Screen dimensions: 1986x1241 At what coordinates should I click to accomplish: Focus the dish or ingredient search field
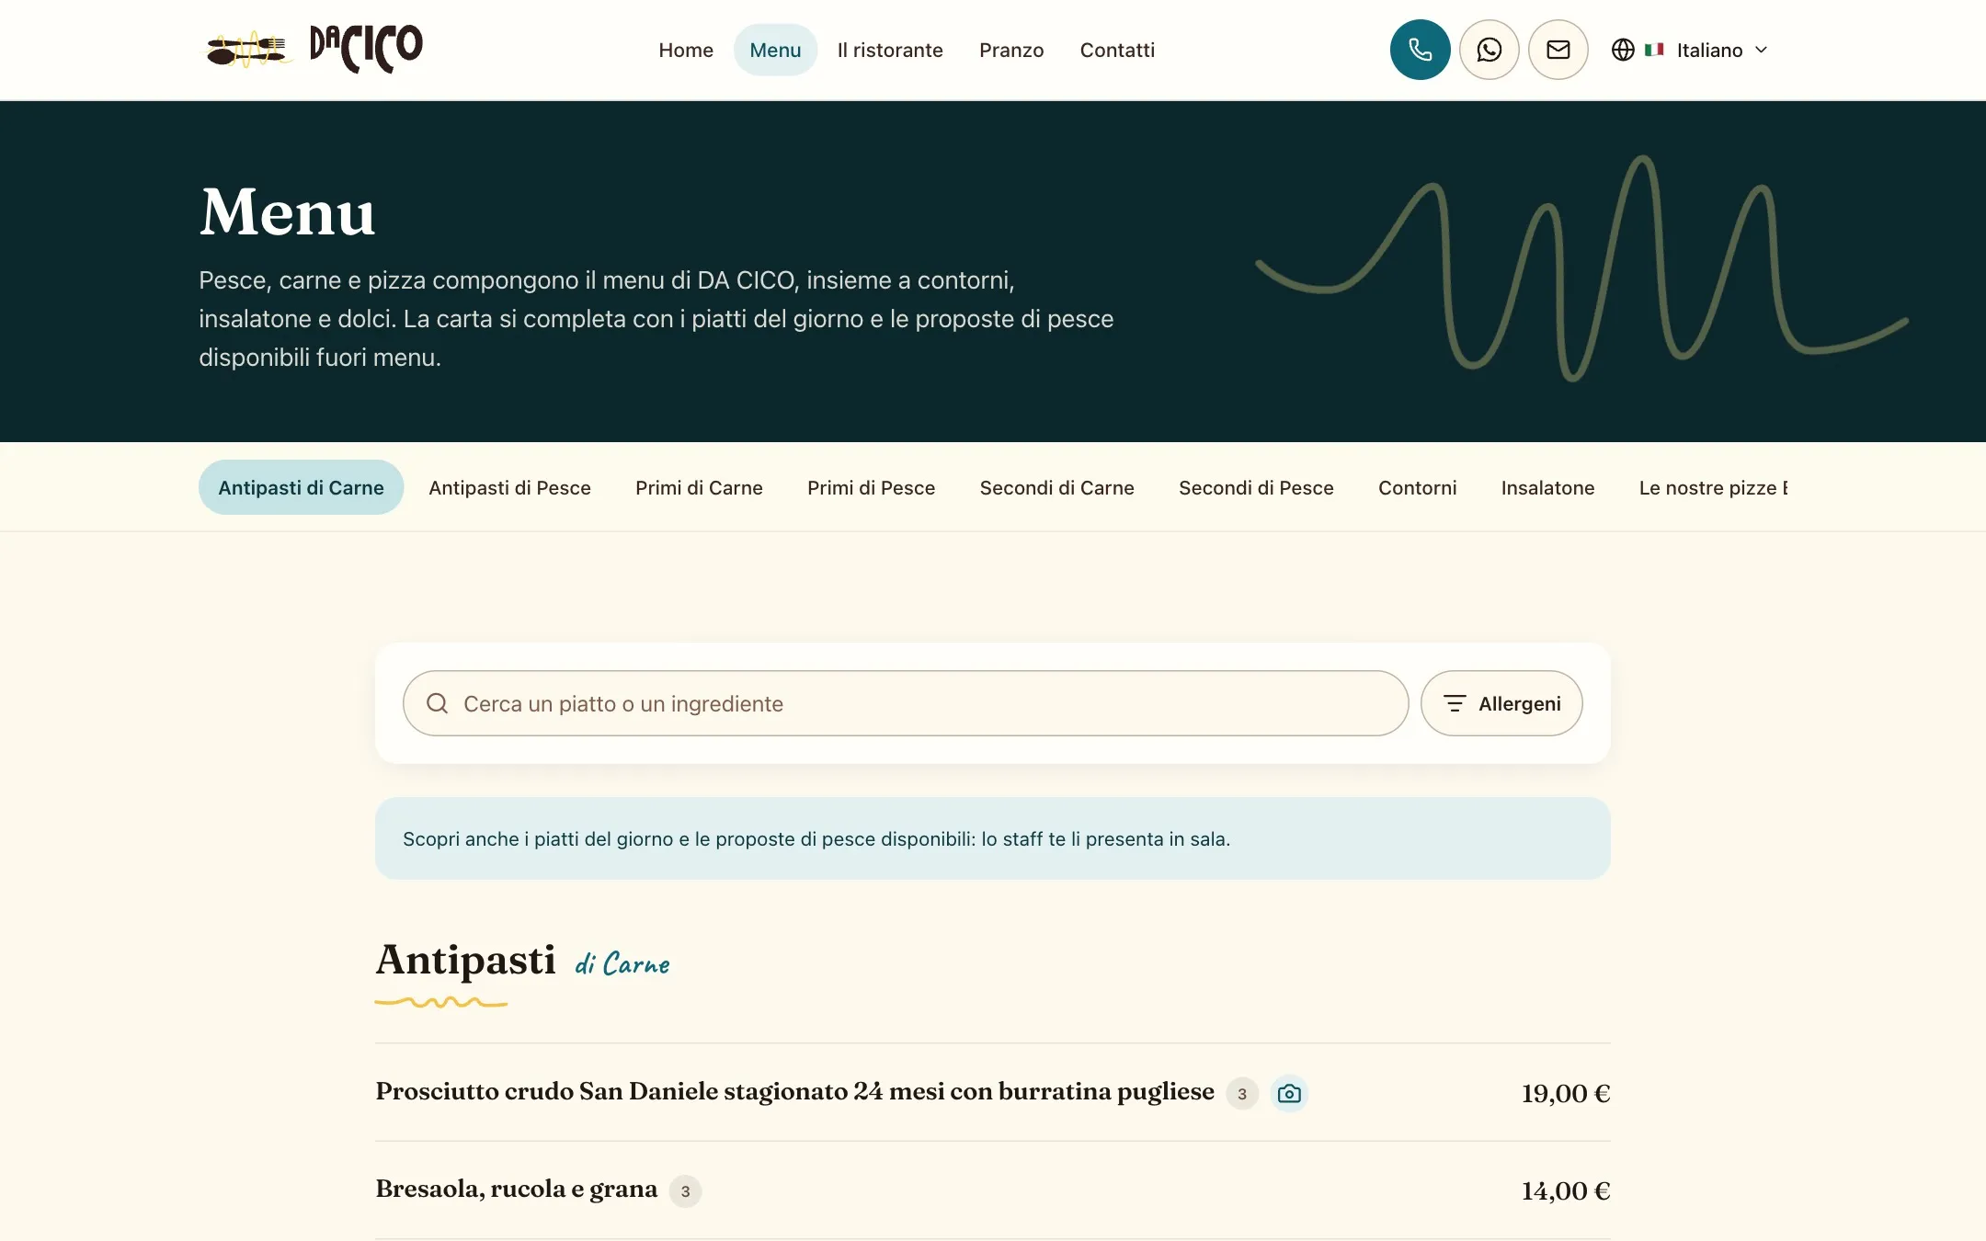click(906, 703)
